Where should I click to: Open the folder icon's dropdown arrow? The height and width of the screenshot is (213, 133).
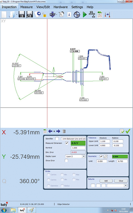(17, 15)
